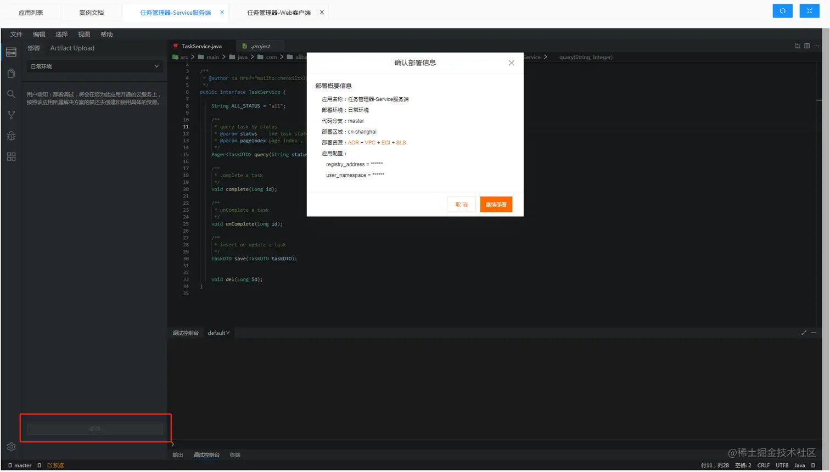The height and width of the screenshot is (472, 830).
Task: Open the 视图 menu
Action: 84,34
